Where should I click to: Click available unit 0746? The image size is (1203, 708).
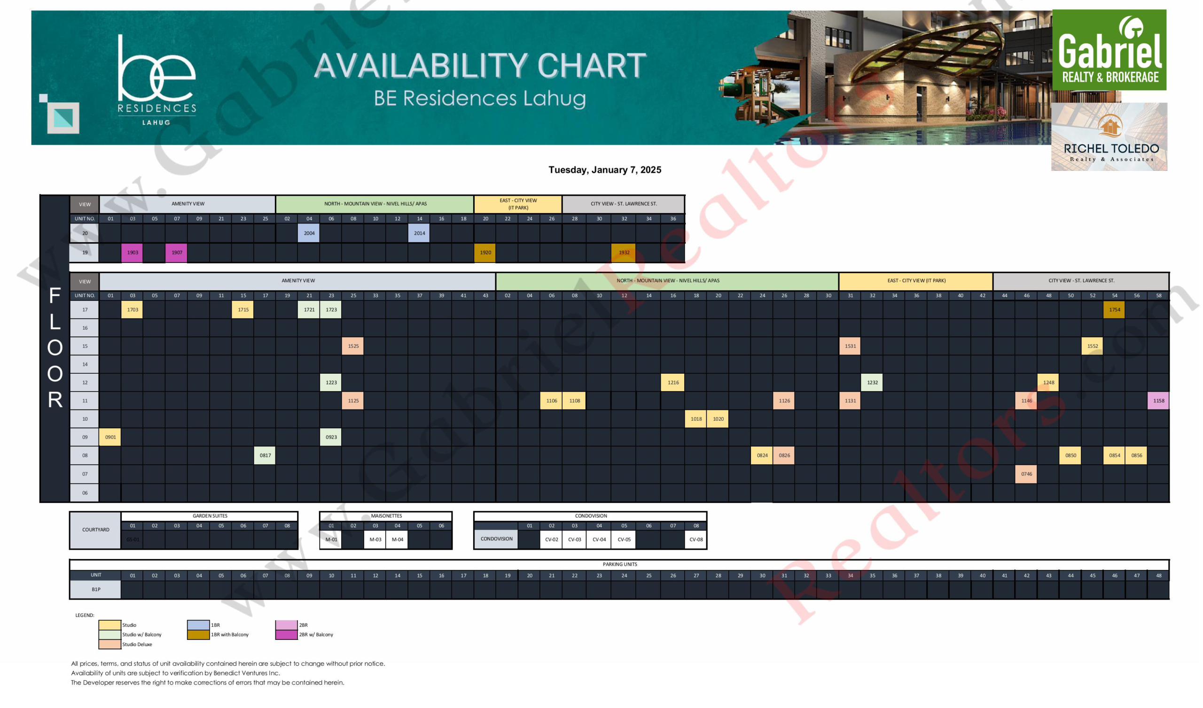(1026, 474)
